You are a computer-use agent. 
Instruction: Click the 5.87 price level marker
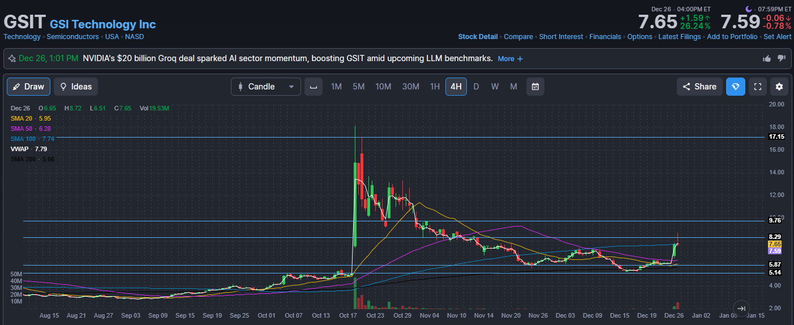[x=775, y=265]
